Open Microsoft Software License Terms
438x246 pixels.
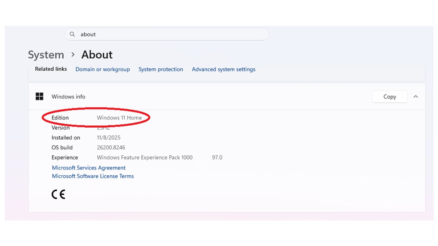click(x=93, y=176)
